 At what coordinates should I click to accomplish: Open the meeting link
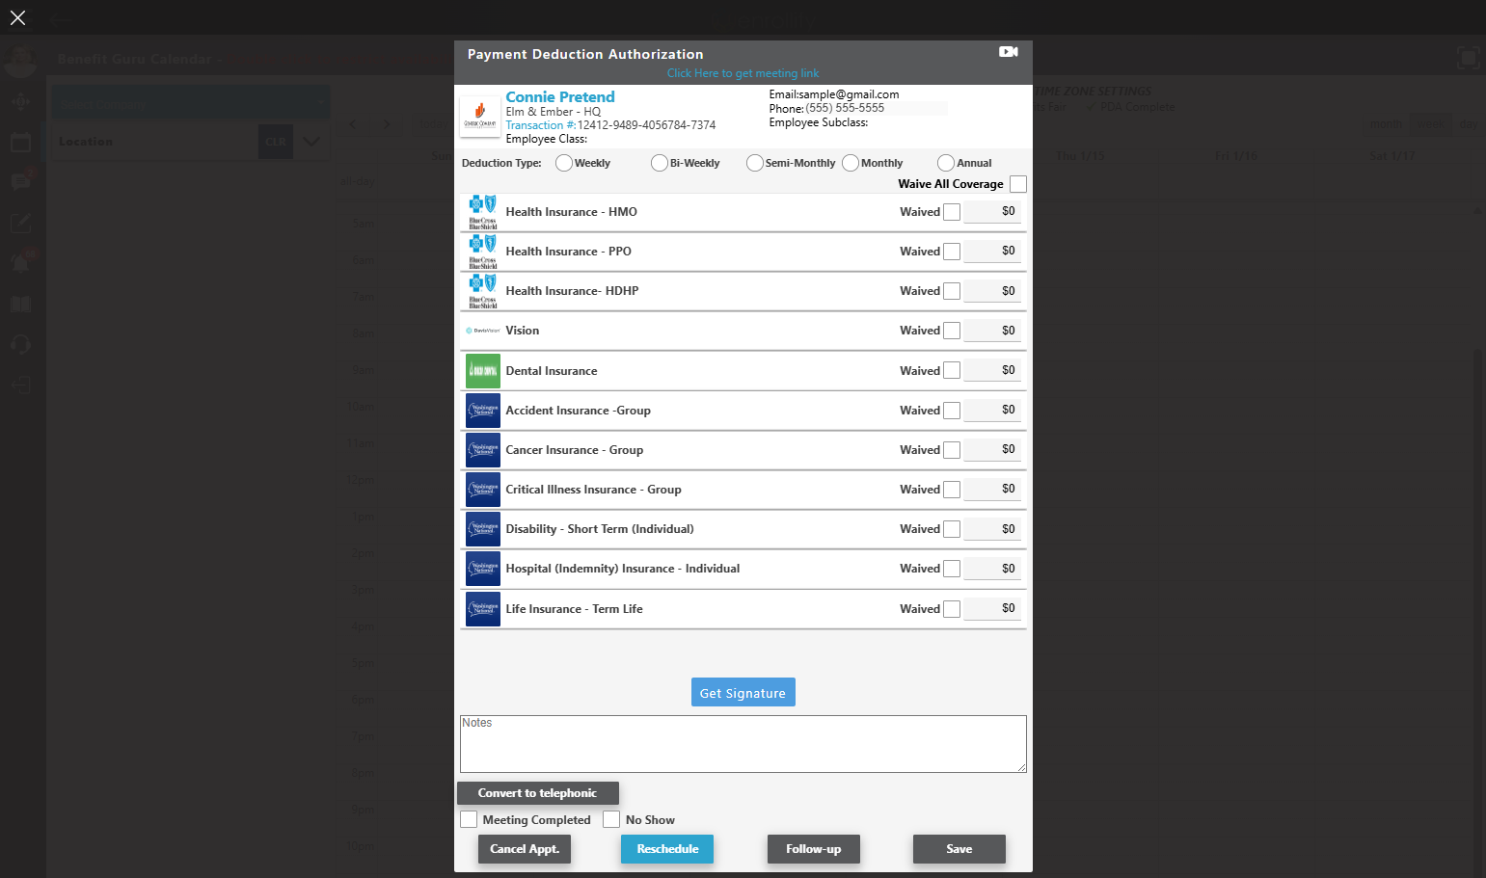(x=743, y=73)
